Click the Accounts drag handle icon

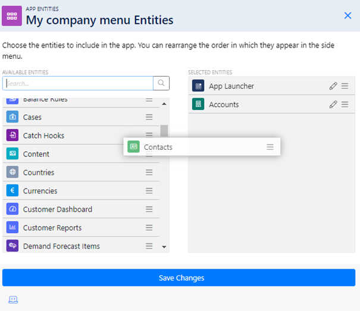tap(345, 104)
